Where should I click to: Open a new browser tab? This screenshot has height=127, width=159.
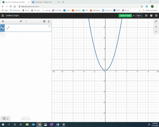click(x=63, y=2)
